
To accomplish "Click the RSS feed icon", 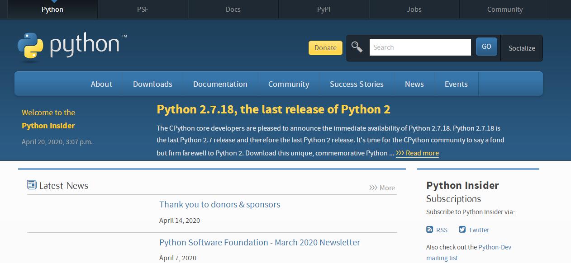I will tap(429, 230).
